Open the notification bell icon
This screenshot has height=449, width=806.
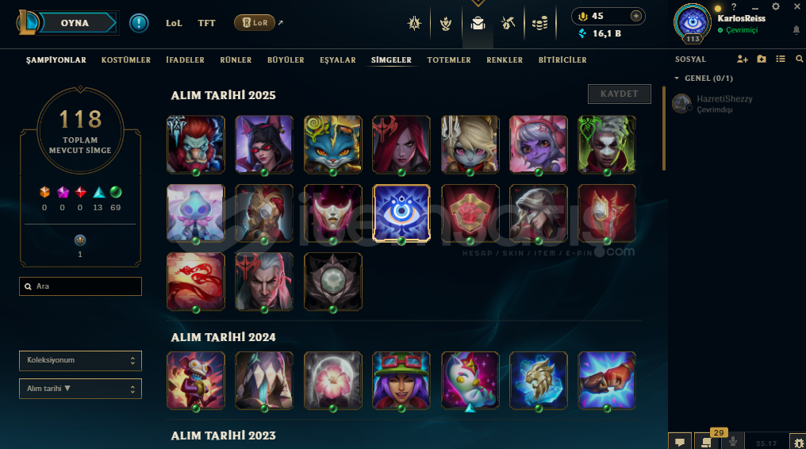pos(796,30)
